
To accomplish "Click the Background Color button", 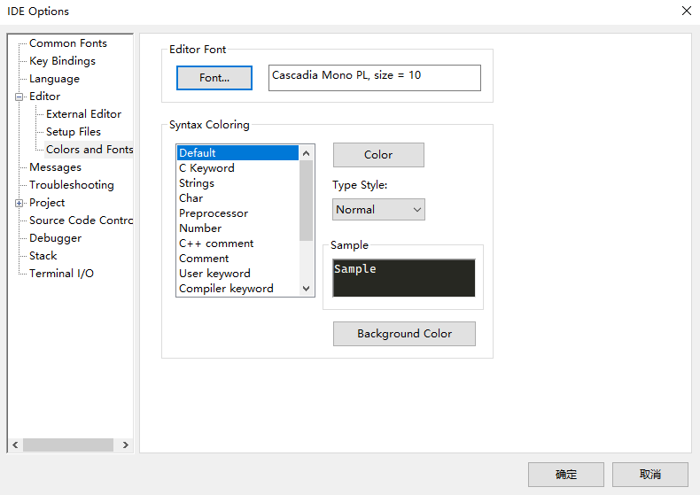I will [404, 334].
